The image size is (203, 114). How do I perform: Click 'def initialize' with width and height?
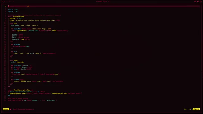pos(31,29)
